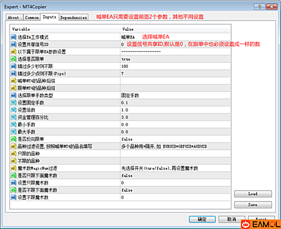Viewport: 281px width, 229px height.
Task: Open the Dependencies tab
Action: 73,17
